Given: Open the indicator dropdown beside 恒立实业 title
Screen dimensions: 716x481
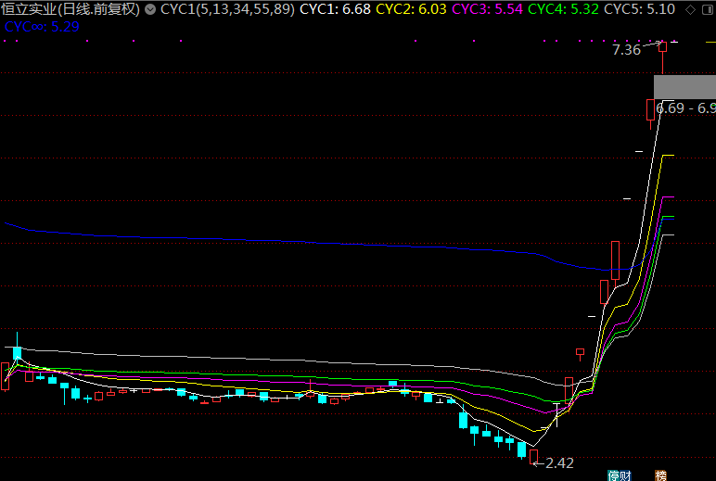Looking at the screenshot, I should (149, 10).
